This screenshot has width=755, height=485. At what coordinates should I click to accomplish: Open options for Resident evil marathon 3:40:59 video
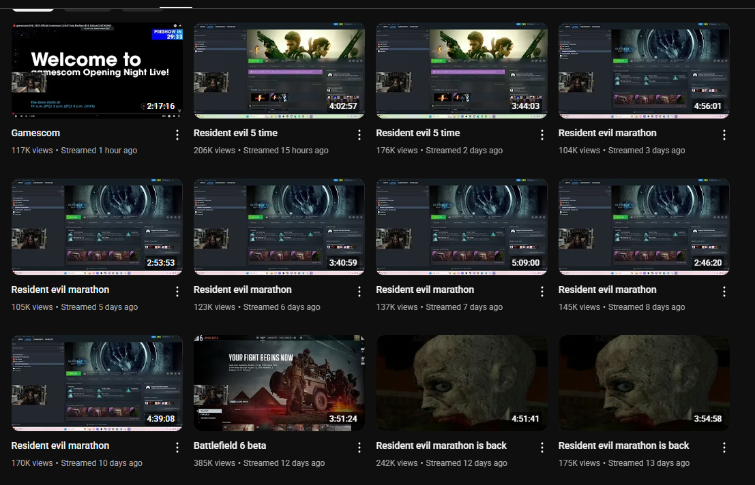(x=359, y=292)
